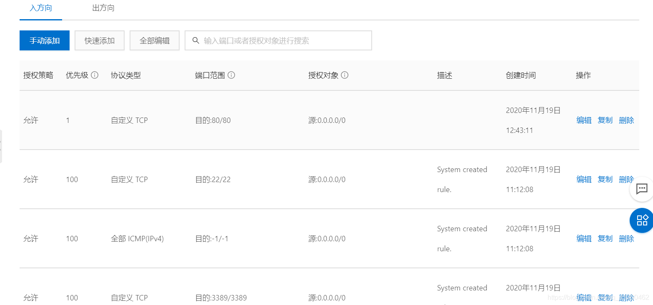This screenshot has width=653, height=305.
Task: Click 源:0.0.0.0/0 in the port 80 row
Action: [x=327, y=120]
